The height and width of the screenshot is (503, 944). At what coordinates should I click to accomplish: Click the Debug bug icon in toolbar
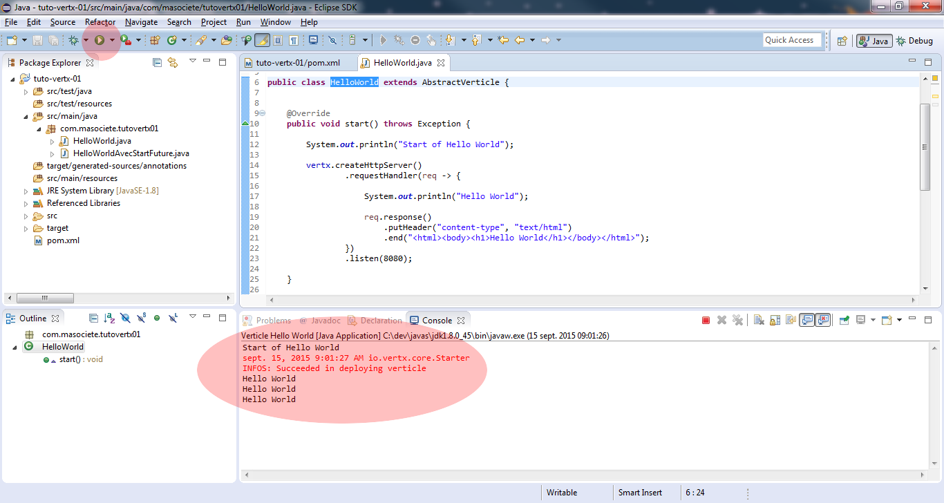73,40
